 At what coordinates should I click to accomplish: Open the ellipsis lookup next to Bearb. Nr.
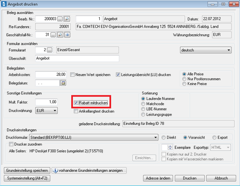60,19
